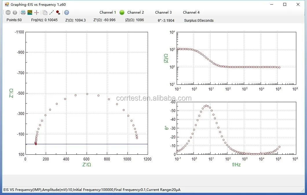Maximize the Graphing-EIS window
The width and height of the screenshot is (307, 195).
point(285,4)
